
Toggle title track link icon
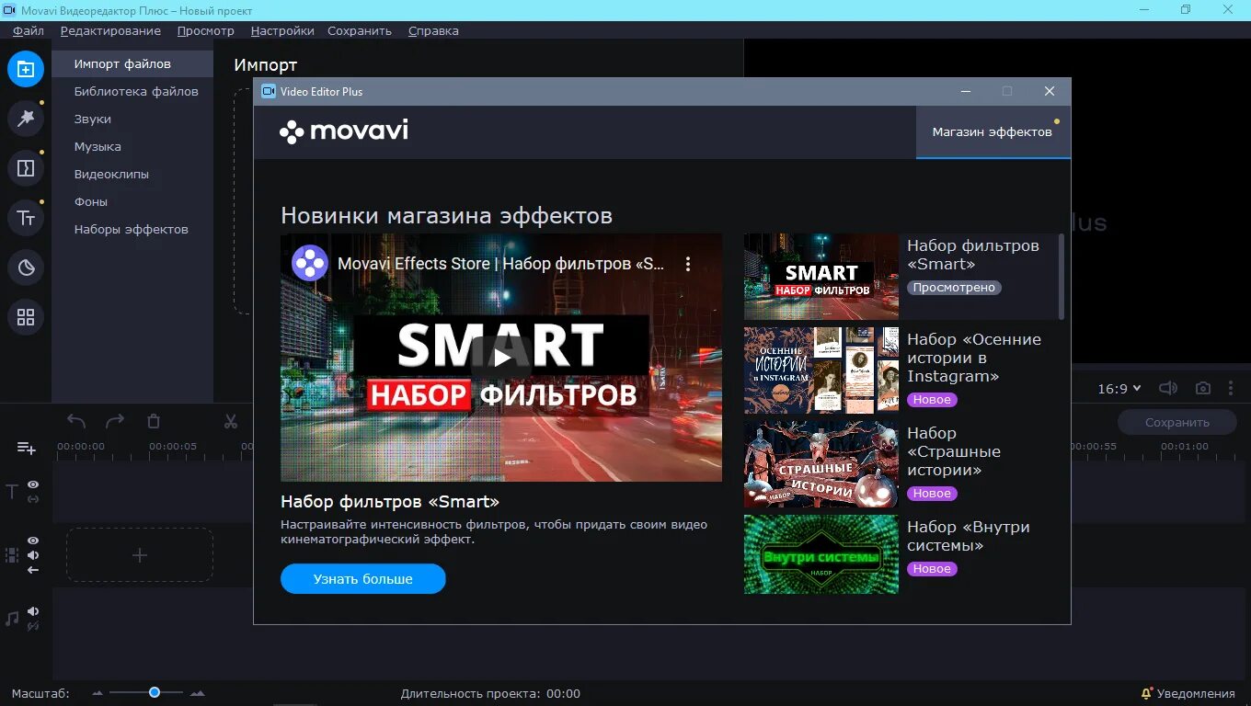tap(33, 499)
